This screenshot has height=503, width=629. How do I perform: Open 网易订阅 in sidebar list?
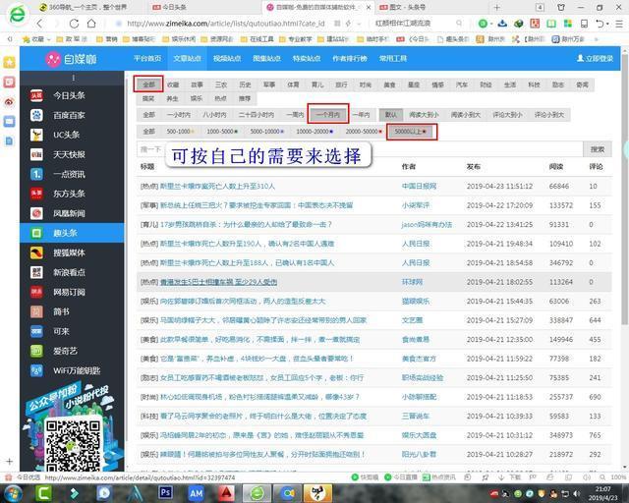pyautogui.click(x=69, y=292)
